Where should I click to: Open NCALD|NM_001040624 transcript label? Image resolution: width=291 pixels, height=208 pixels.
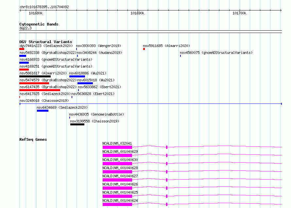(120, 200)
